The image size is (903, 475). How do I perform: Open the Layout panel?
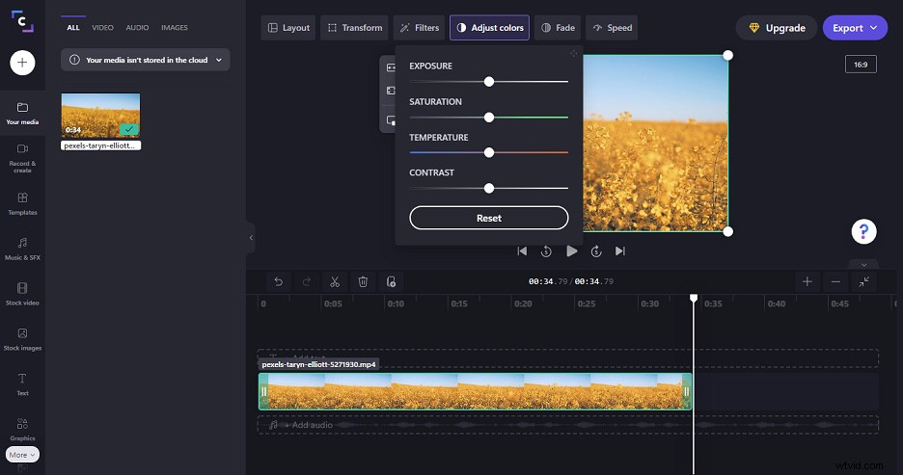tap(288, 28)
